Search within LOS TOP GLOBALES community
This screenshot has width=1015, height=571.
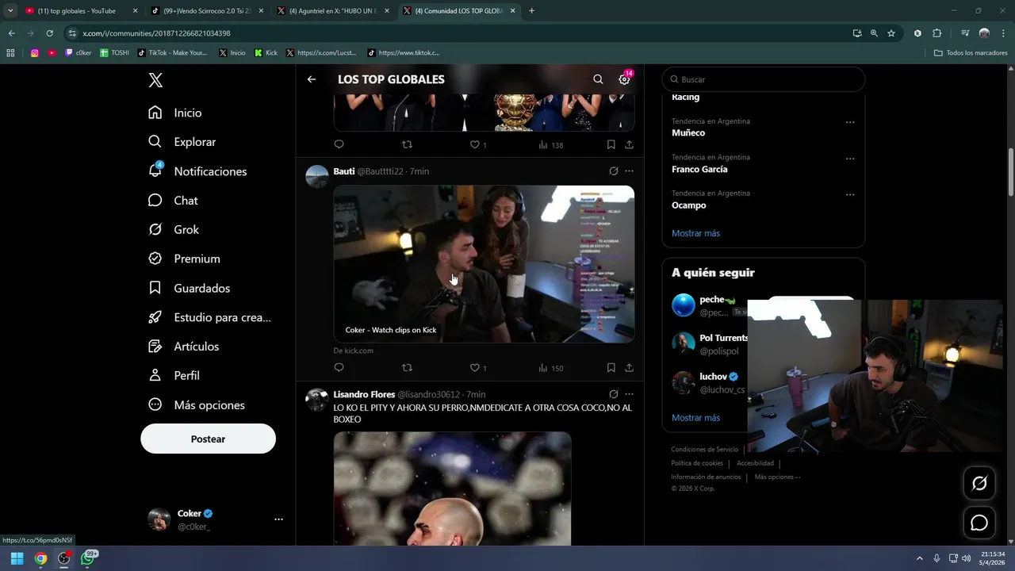click(598, 79)
